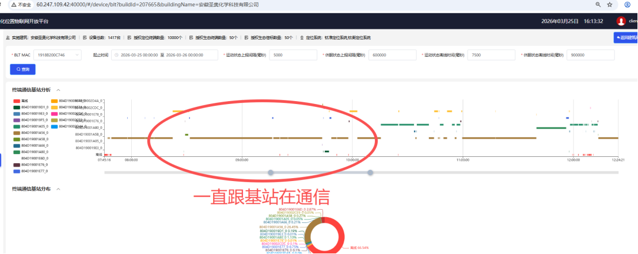This screenshot has height=254, width=638.
Task: Click the 11:00:00 time axis label
Action: pos(462,160)
